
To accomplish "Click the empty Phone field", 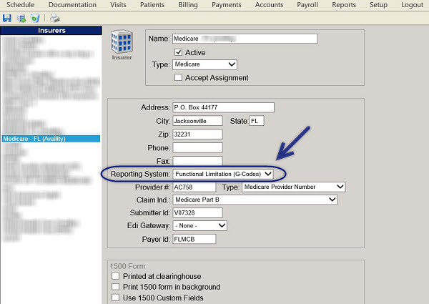I will pyautogui.click(x=197, y=148).
